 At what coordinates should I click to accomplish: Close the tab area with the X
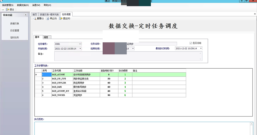[255, 14]
